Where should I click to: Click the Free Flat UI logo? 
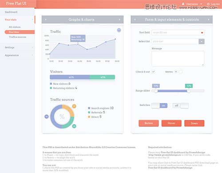pos(16,4)
